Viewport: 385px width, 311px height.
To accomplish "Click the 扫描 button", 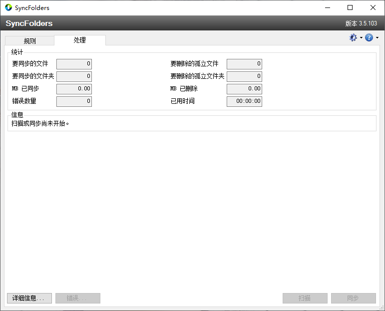I will [x=305, y=298].
